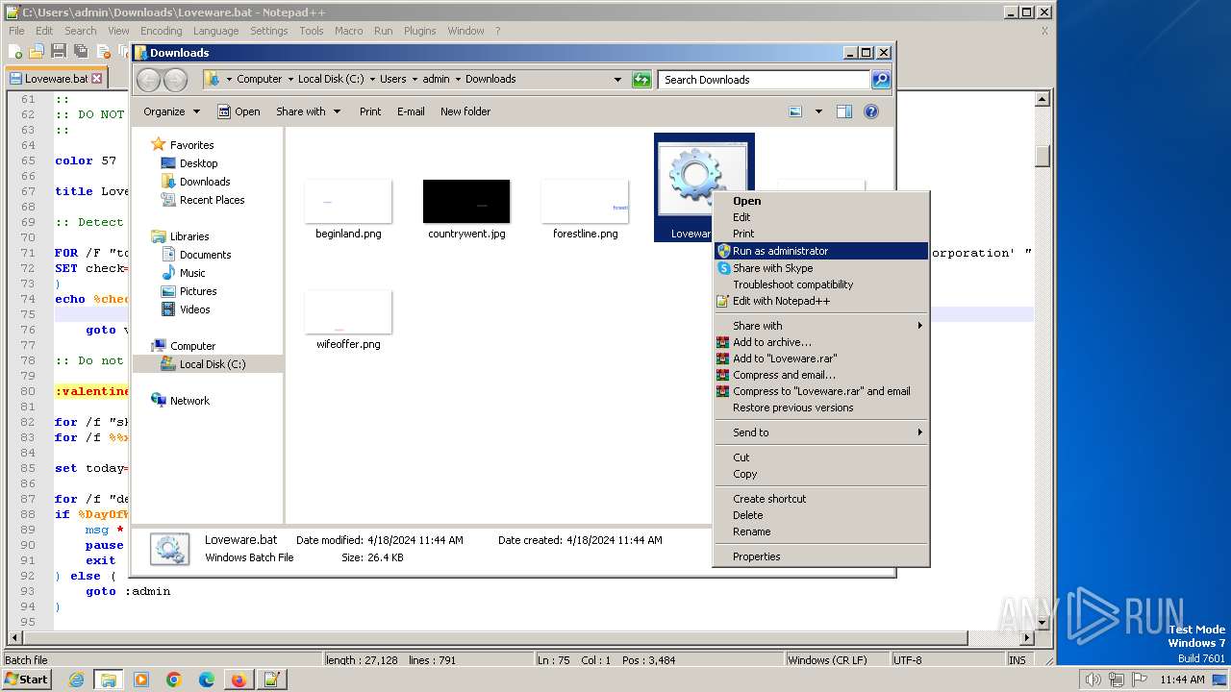This screenshot has height=692, width=1231.
Task: Open address bar history dropdown arrow
Action: pos(617,80)
